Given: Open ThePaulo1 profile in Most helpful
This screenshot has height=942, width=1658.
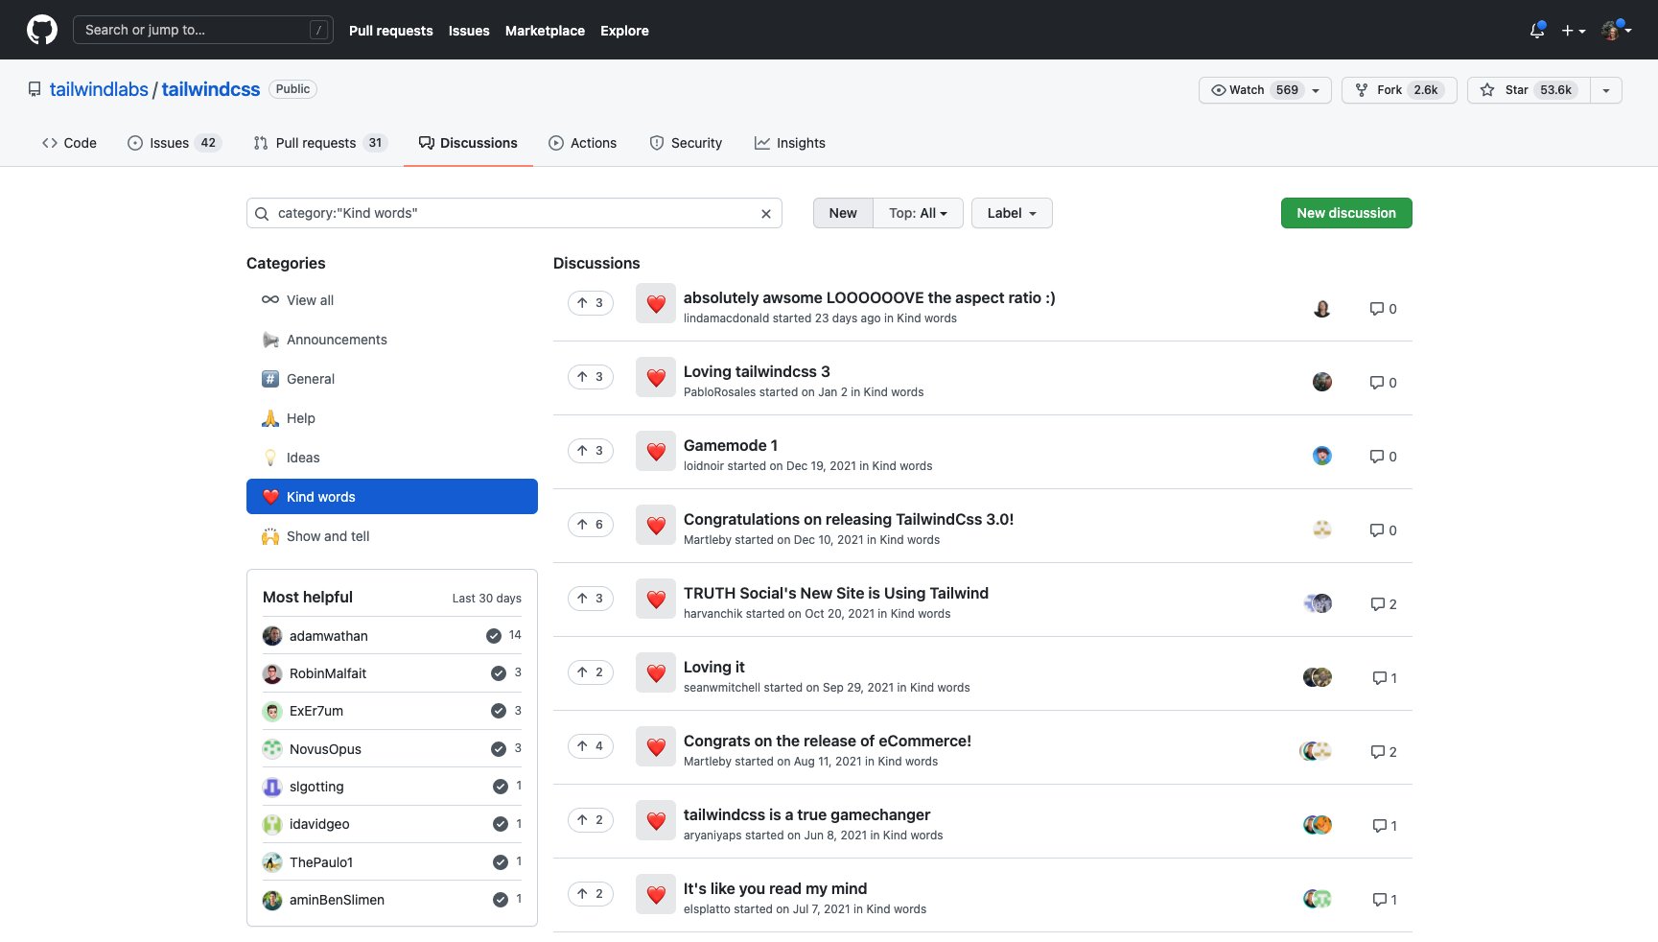Looking at the screenshot, I should click(x=321, y=862).
